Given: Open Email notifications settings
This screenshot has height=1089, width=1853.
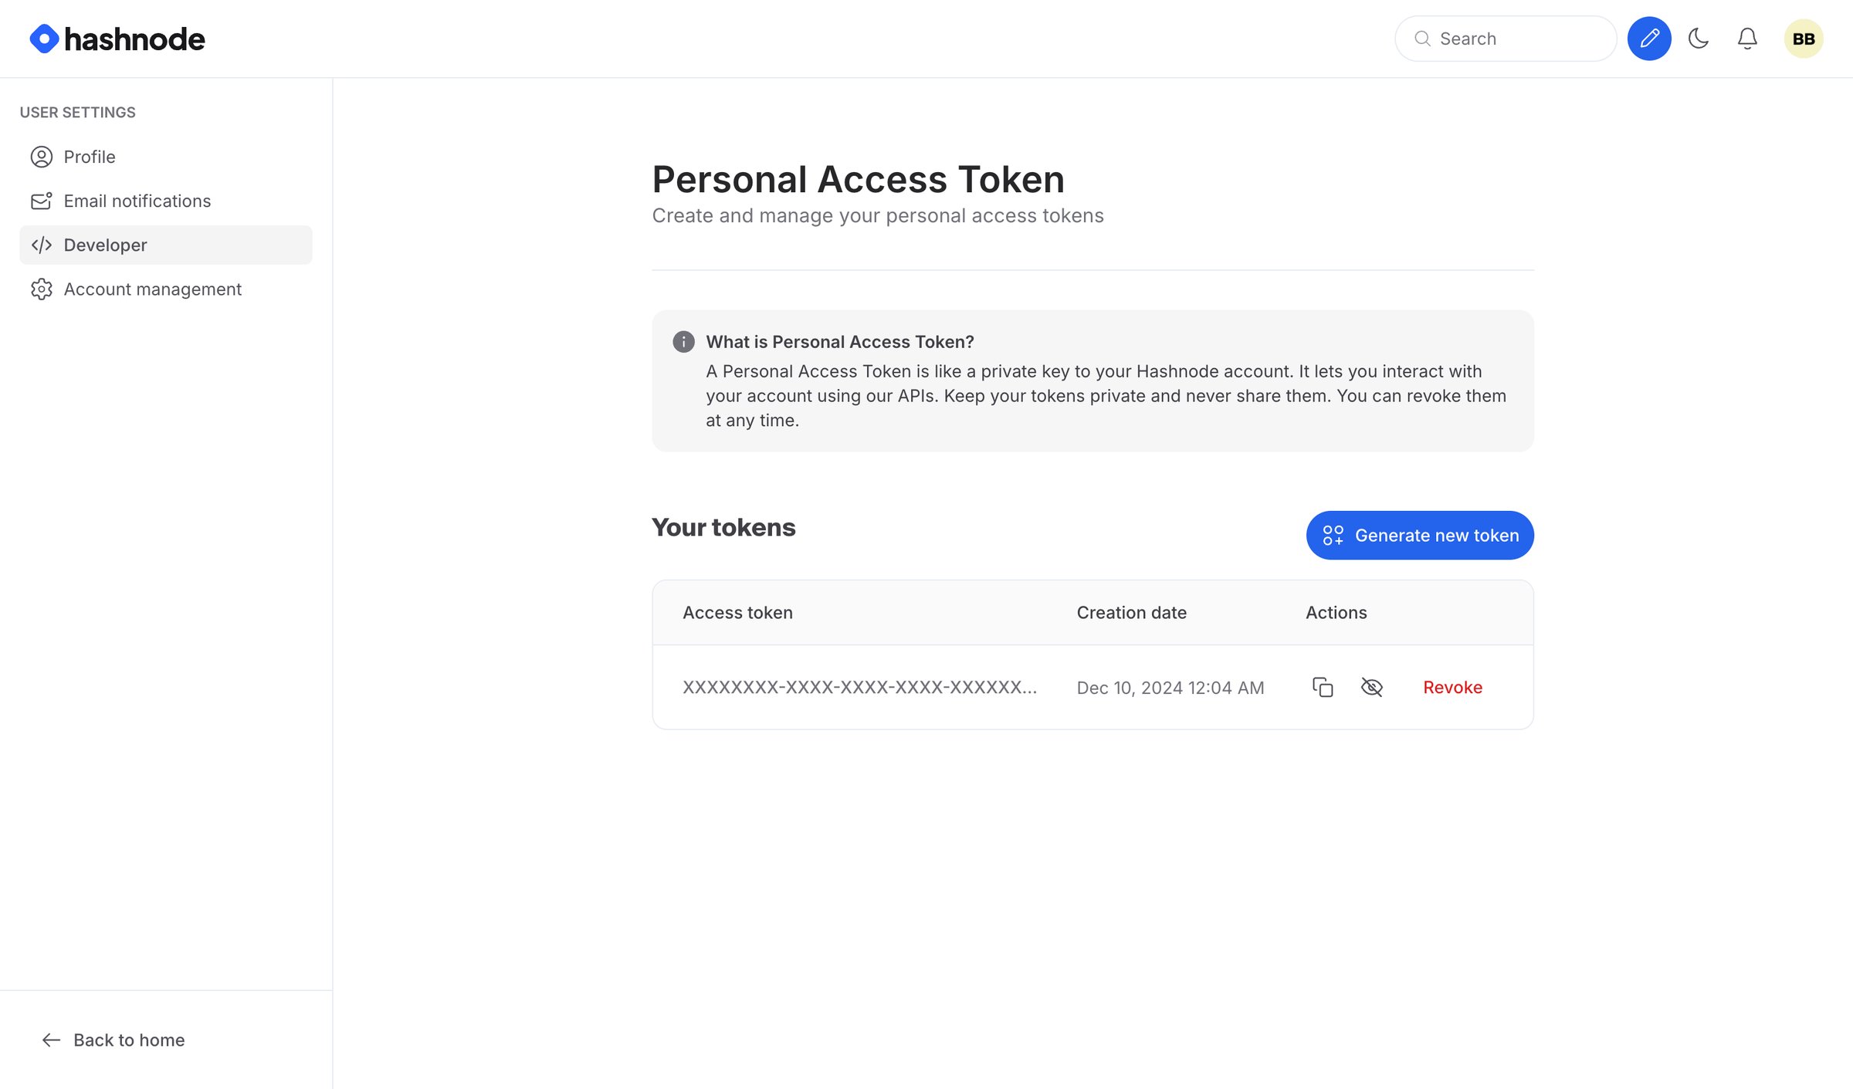Looking at the screenshot, I should (166, 201).
